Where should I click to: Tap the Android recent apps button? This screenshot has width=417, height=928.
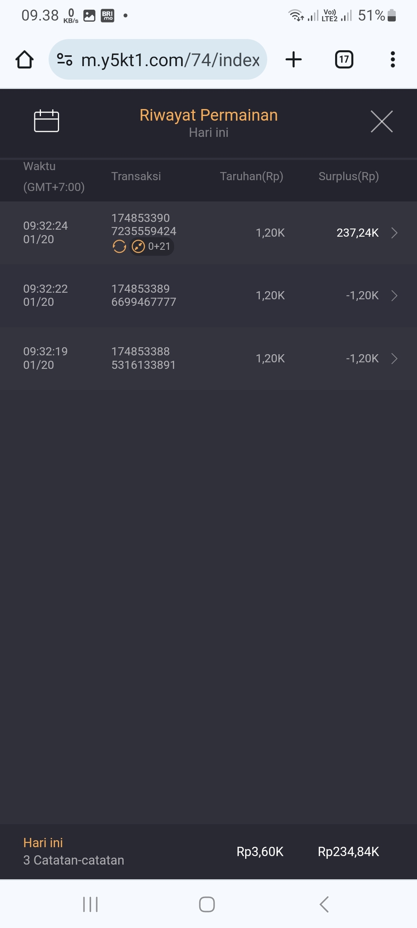pyautogui.click(x=90, y=904)
